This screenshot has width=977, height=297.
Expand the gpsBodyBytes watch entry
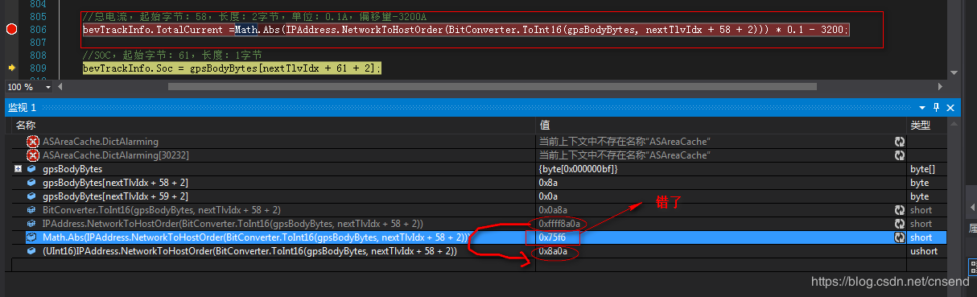tap(18, 169)
